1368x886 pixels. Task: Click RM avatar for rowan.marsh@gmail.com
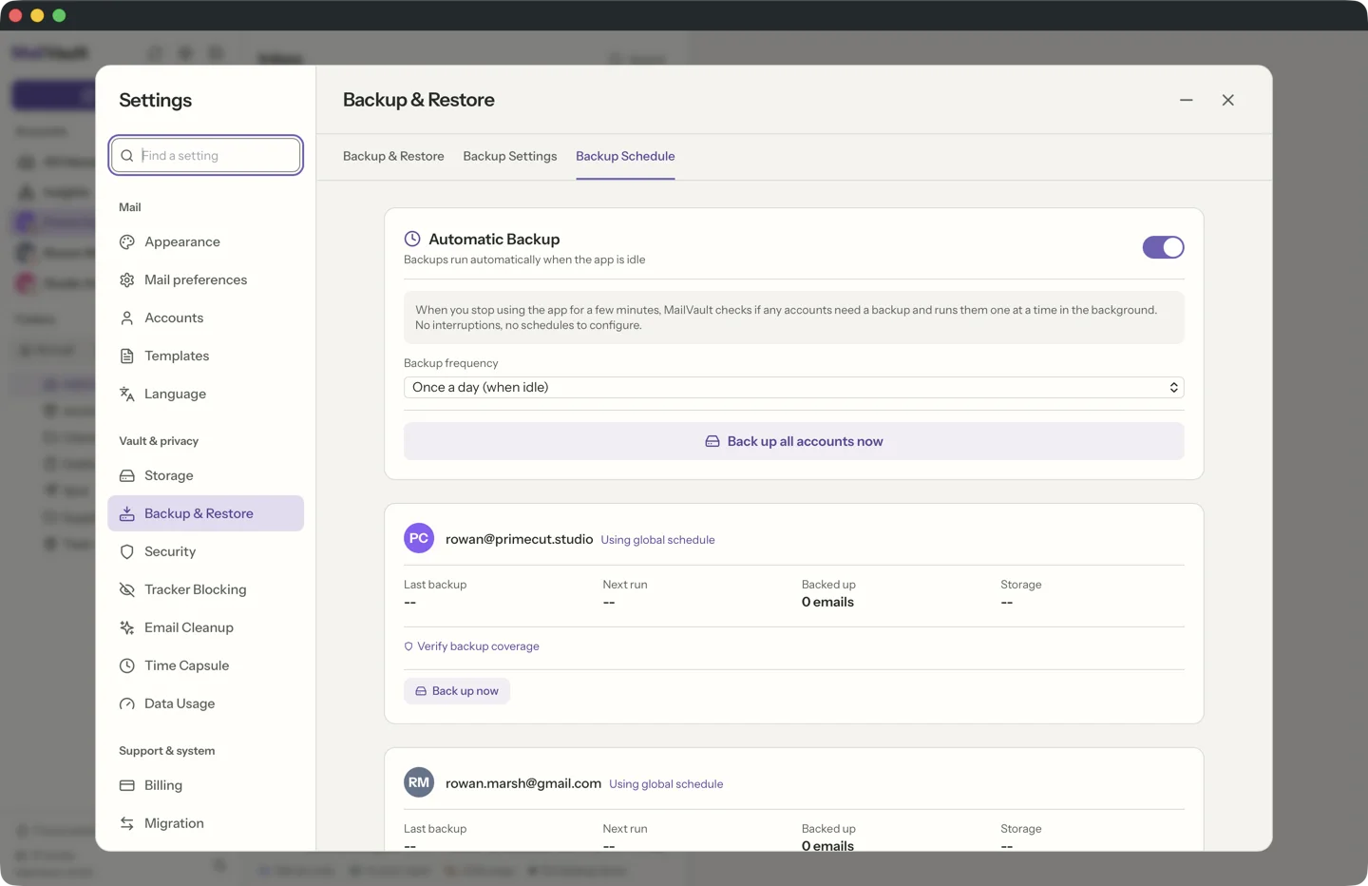pyautogui.click(x=419, y=782)
